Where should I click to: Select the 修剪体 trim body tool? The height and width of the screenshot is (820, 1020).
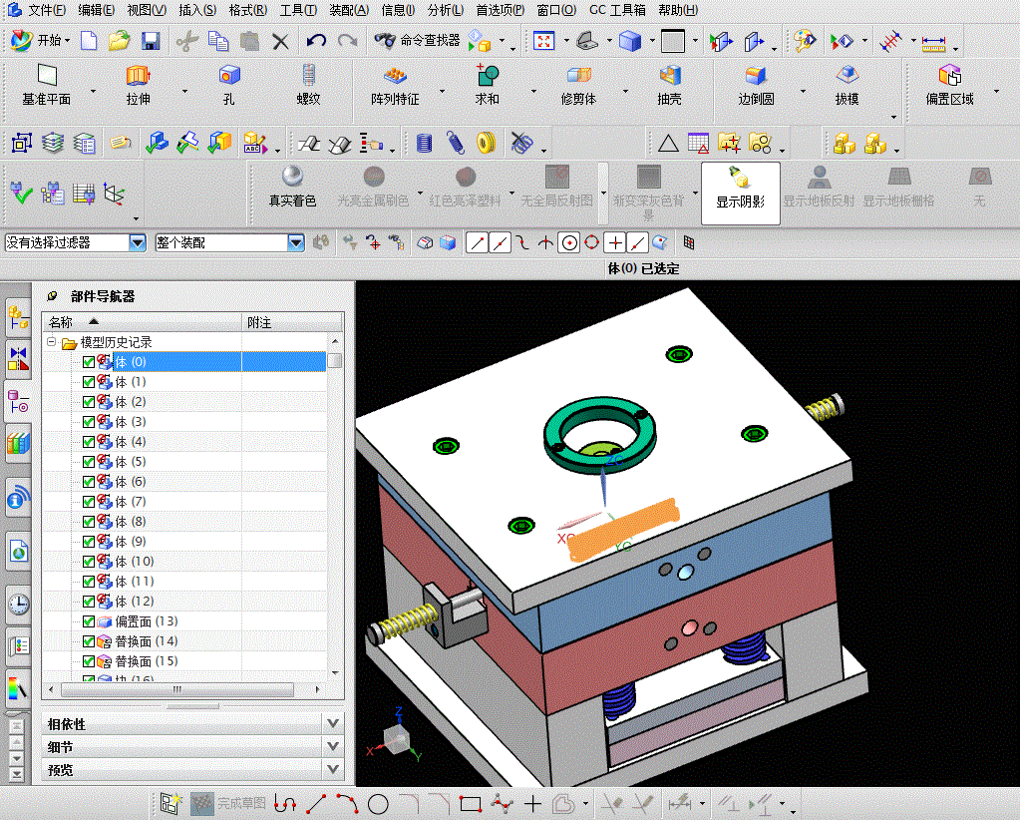pos(578,85)
